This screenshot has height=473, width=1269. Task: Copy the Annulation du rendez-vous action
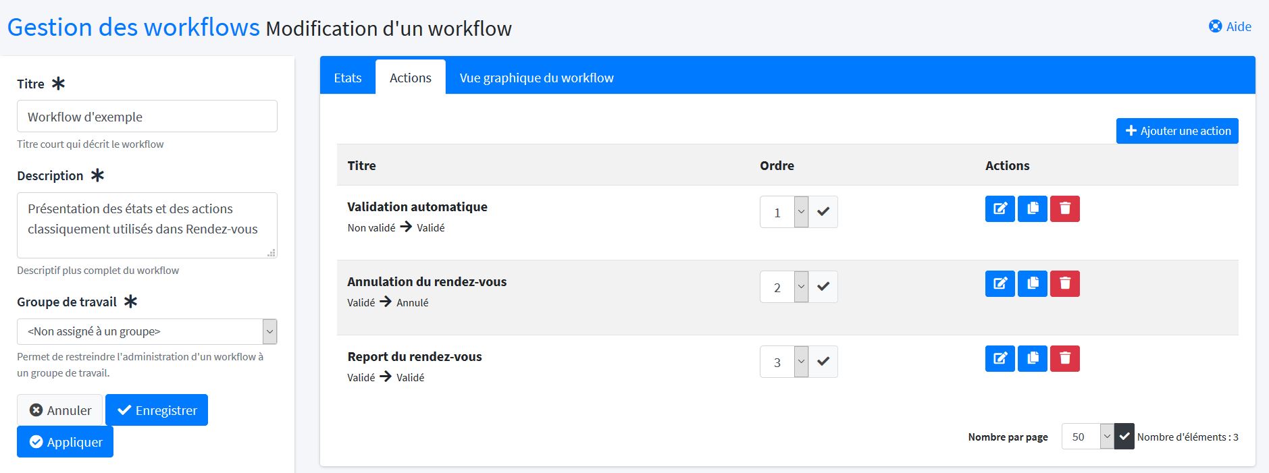pos(1032,284)
